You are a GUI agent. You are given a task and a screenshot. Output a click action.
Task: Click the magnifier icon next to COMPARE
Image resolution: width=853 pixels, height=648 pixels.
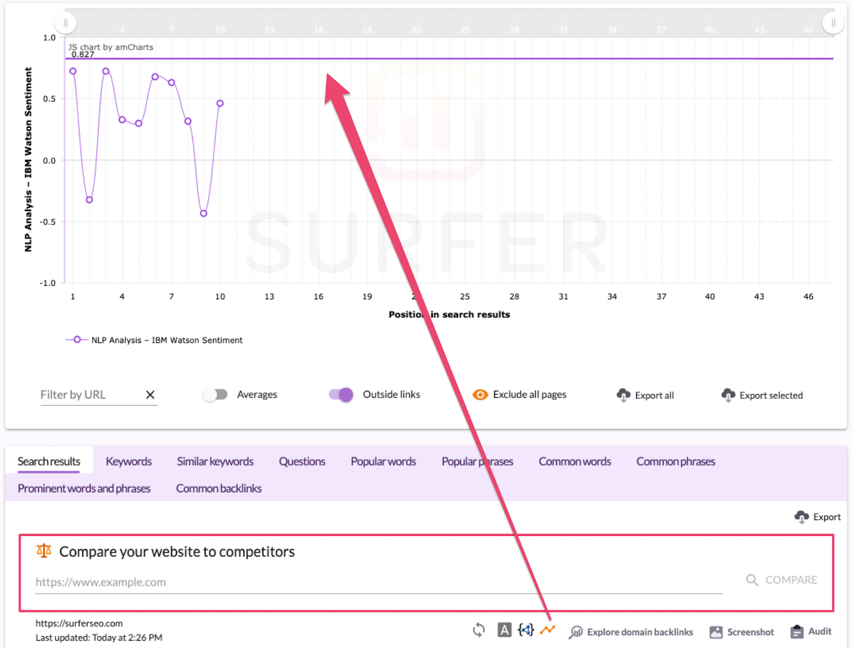752,580
